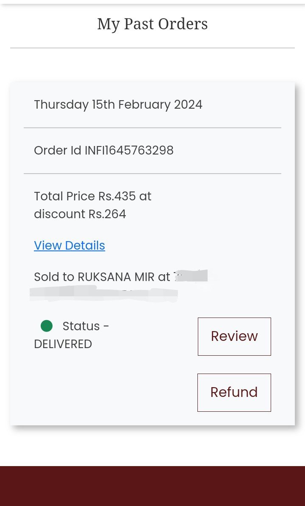The width and height of the screenshot is (305, 506).
Task: Tap the discount Rs.264 text
Action: [80, 214]
